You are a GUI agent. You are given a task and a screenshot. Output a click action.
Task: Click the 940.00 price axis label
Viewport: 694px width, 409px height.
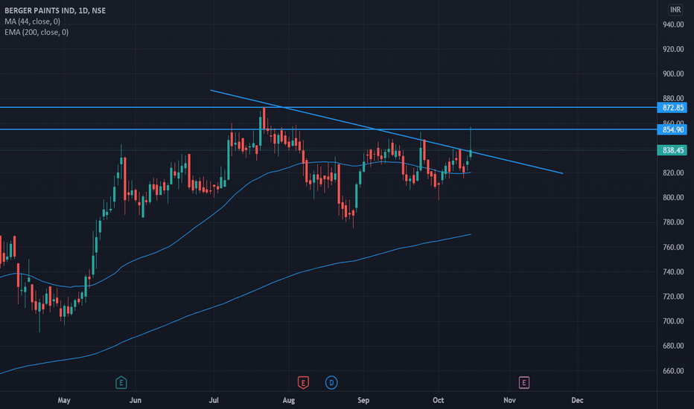pyautogui.click(x=672, y=25)
